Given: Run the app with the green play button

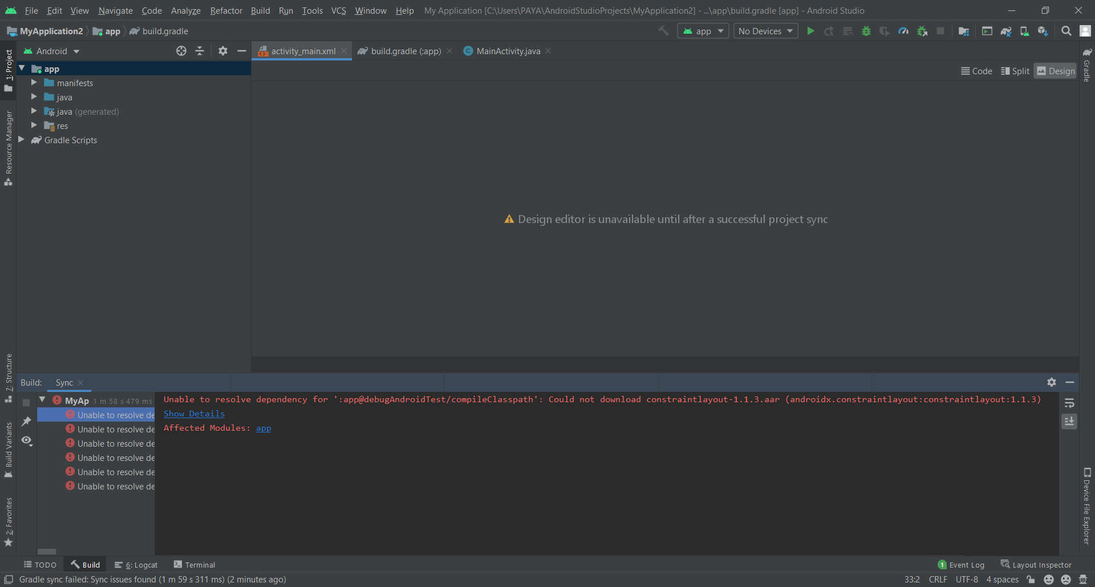Looking at the screenshot, I should coord(810,31).
